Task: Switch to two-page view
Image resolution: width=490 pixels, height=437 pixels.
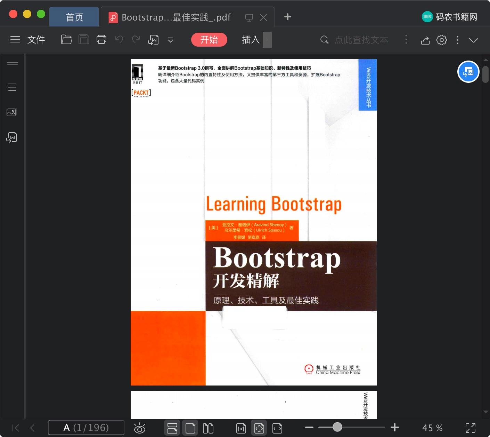Action: tap(208, 428)
